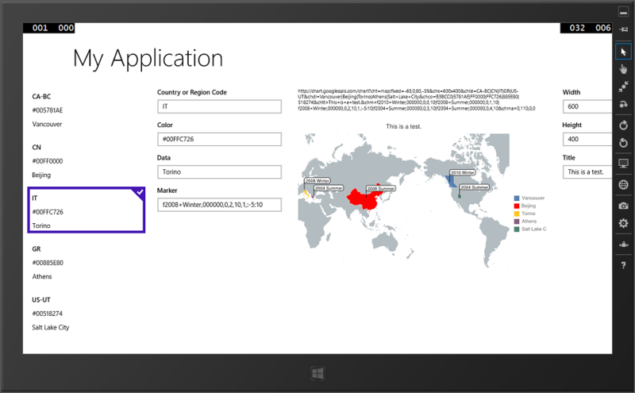Minimize the simulator using the top sidebar button
Viewport: 635px width, 393px height.
pos(623,12)
